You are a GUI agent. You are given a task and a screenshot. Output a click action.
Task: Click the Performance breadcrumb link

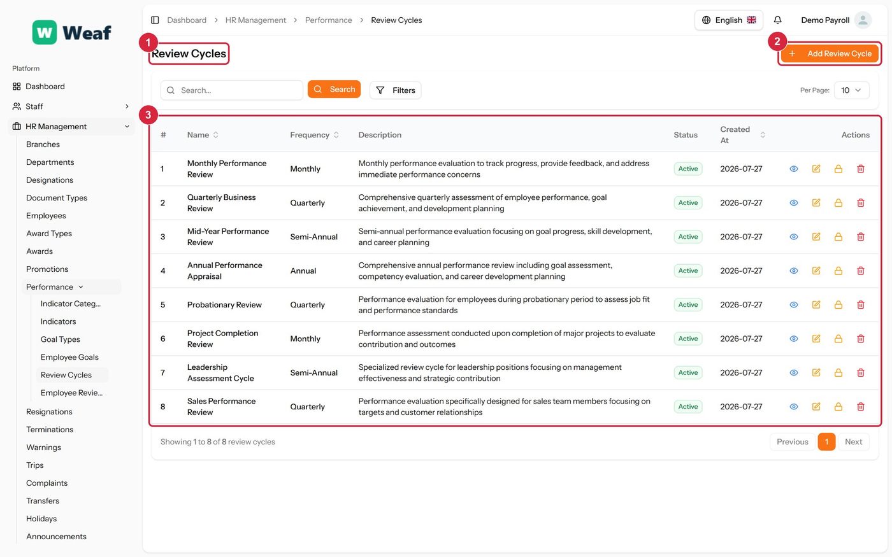click(x=328, y=20)
